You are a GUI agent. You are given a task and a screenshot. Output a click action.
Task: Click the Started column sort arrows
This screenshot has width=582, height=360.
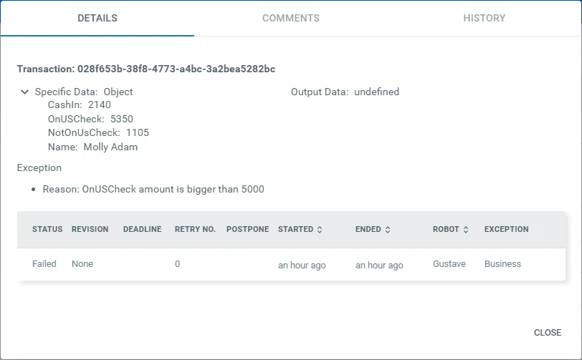coord(320,230)
